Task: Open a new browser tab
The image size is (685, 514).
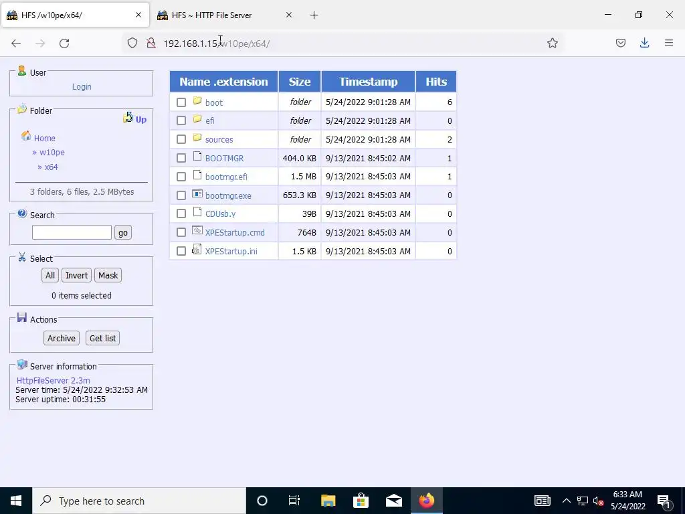Action: [x=314, y=15]
